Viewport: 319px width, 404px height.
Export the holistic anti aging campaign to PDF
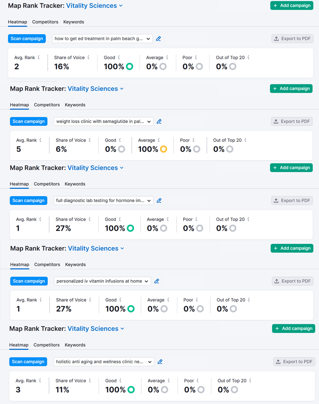294,362
